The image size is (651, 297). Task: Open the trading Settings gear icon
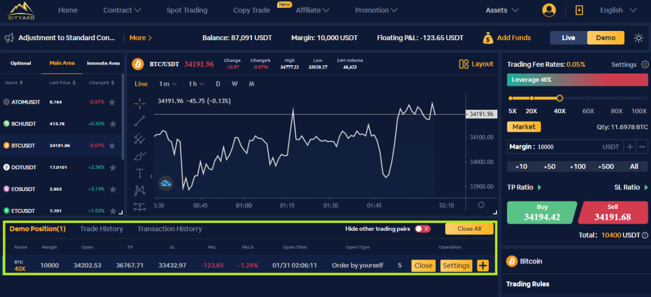pyautogui.click(x=644, y=65)
